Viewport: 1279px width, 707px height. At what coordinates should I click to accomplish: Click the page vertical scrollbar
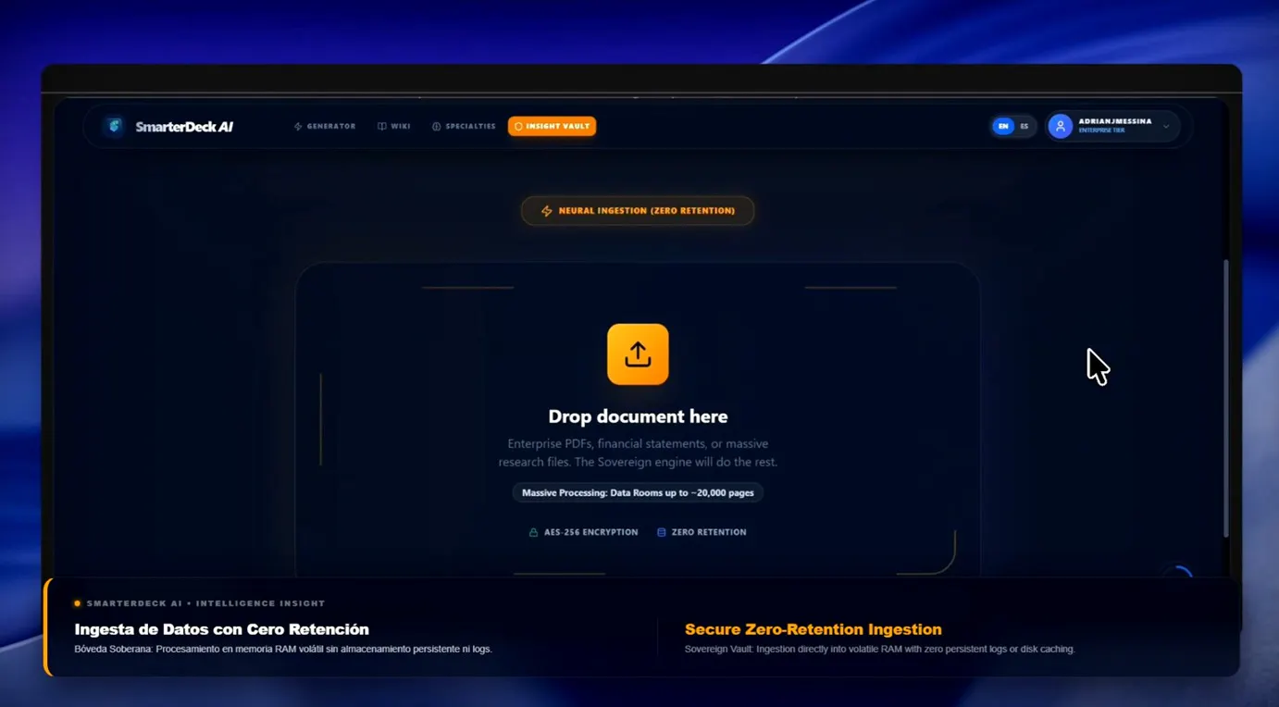[x=1226, y=398]
